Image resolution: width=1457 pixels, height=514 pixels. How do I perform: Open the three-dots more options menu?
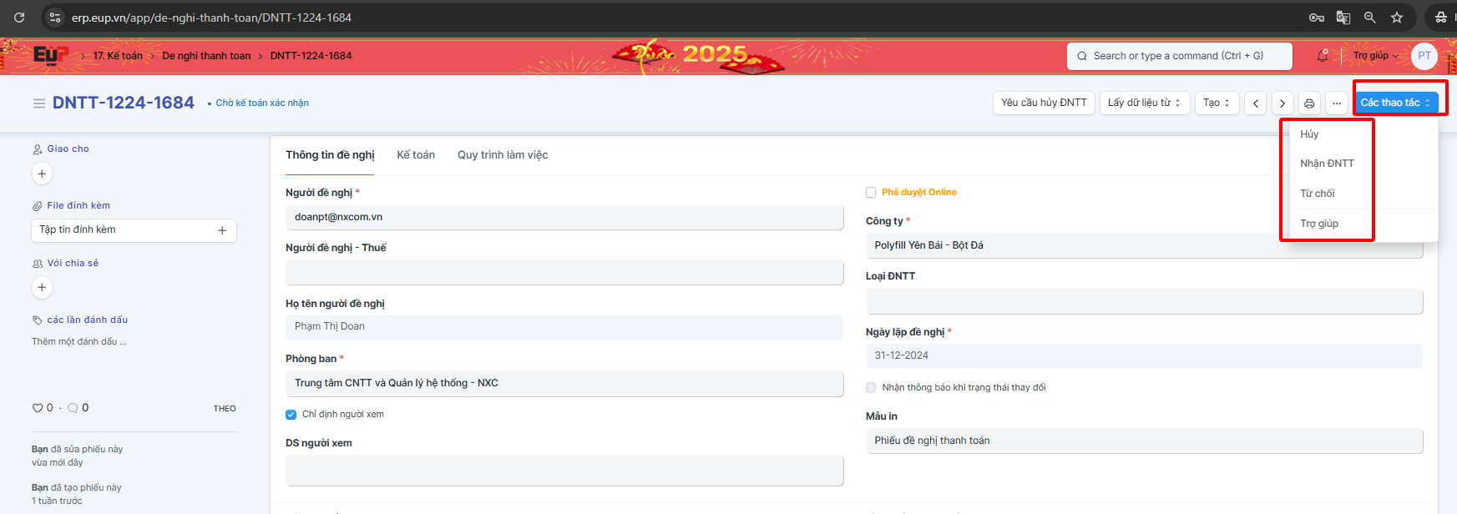(1337, 103)
